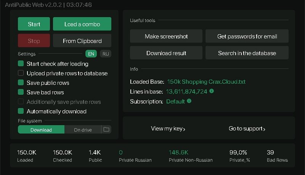Viewport: 305px width, 175px height.
Task: Click the From Clipboard button
Action: point(82,41)
